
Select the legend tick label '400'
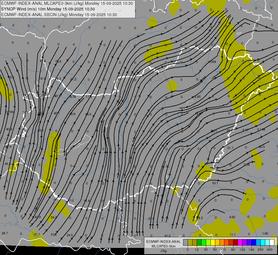click(x=269, y=250)
